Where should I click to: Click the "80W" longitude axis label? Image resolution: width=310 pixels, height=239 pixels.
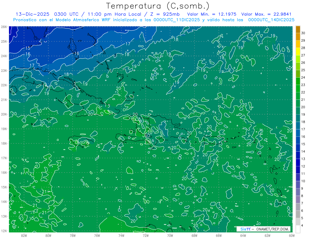tap(48, 235)
